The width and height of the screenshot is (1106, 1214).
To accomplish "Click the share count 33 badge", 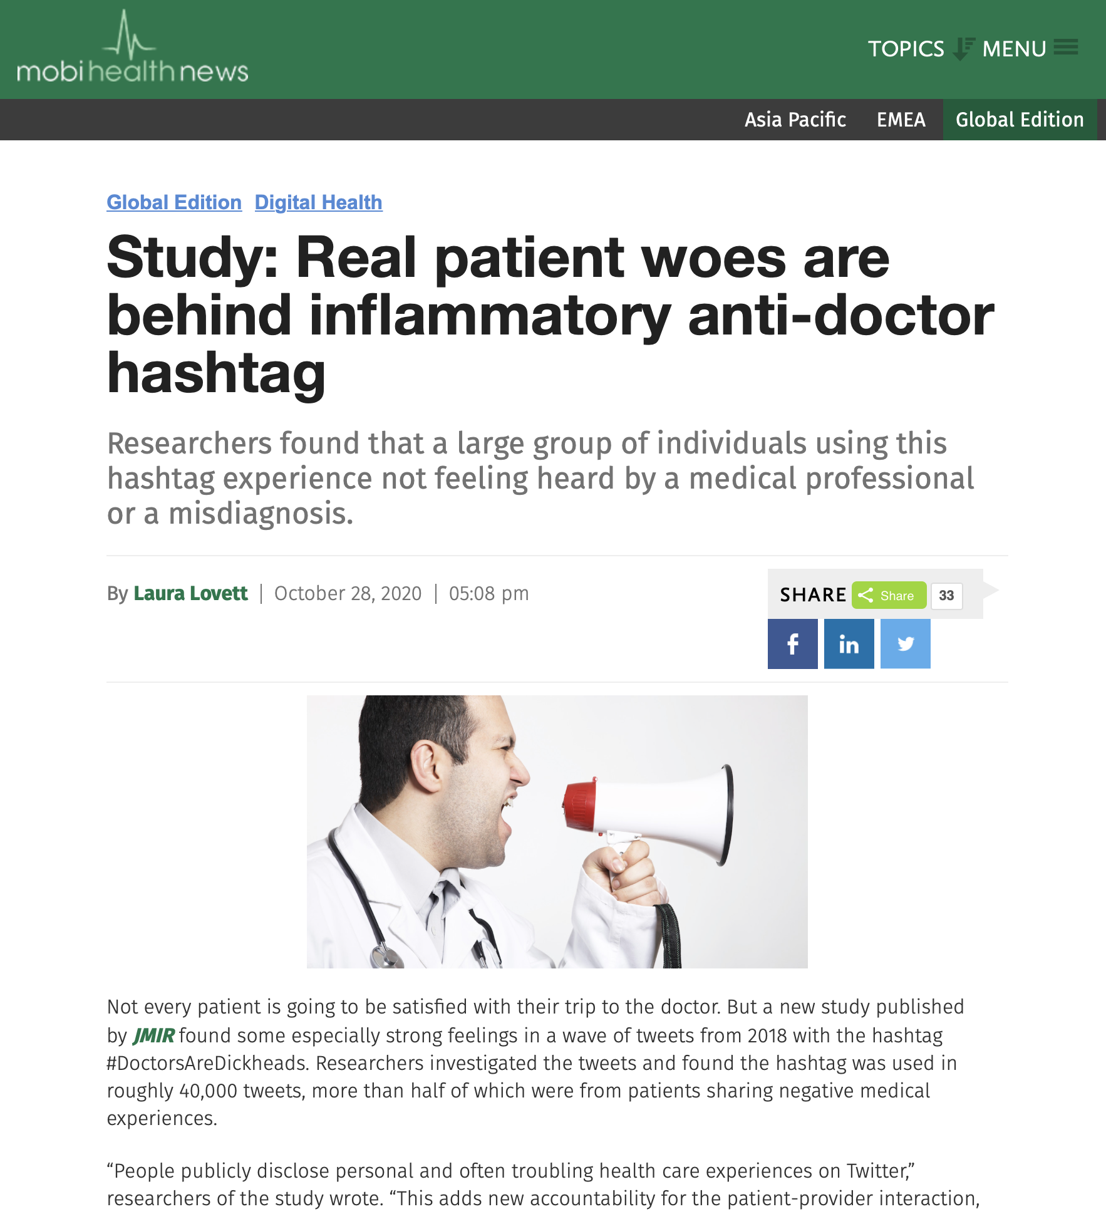I will pos(946,595).
